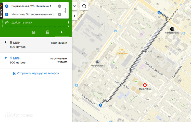Open the LotInfo side tab
Image resolution: width=191 pixels, height=122 pixels.
click(1, 11)
